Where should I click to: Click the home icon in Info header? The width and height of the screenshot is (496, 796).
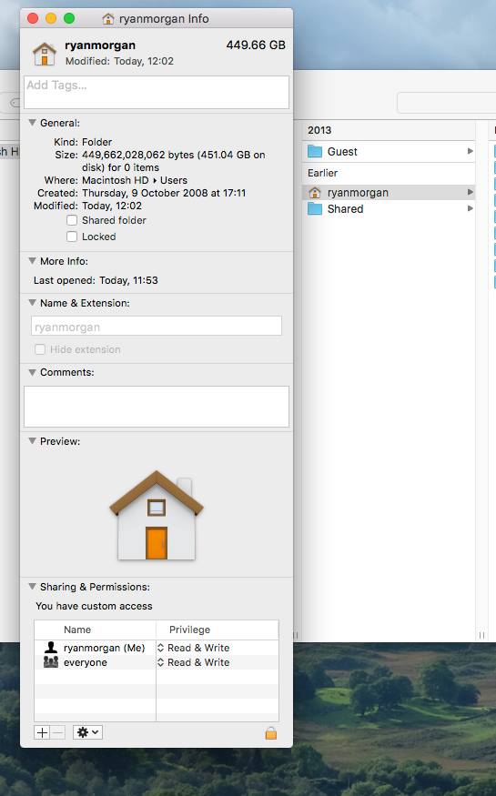pyautogui.click(x=45, y=54)
